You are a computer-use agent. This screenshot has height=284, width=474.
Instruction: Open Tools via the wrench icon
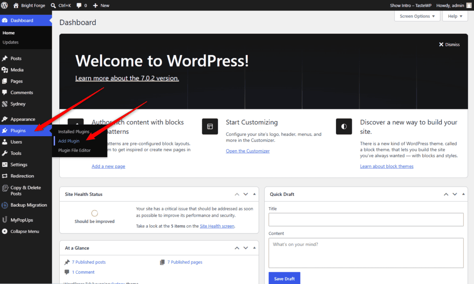click(x=5, y=153)
